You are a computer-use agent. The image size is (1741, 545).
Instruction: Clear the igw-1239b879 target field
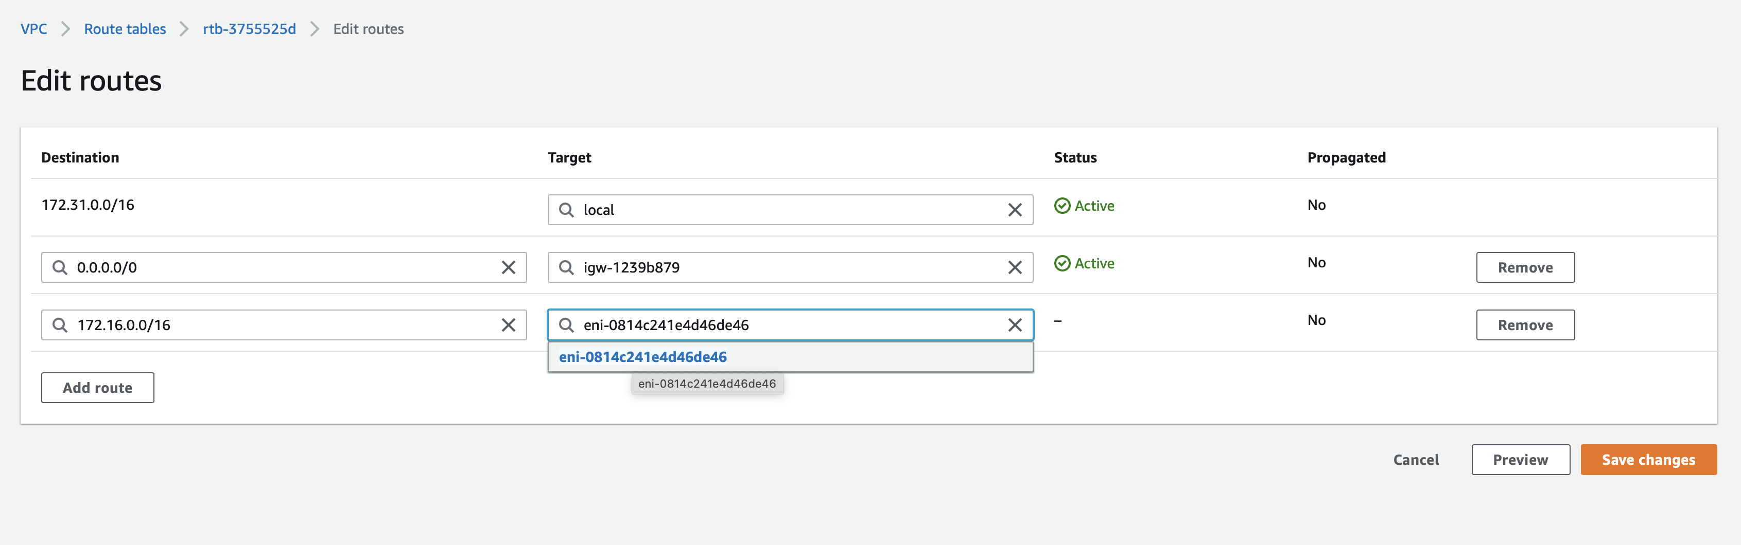click(x=1015, y=267)
